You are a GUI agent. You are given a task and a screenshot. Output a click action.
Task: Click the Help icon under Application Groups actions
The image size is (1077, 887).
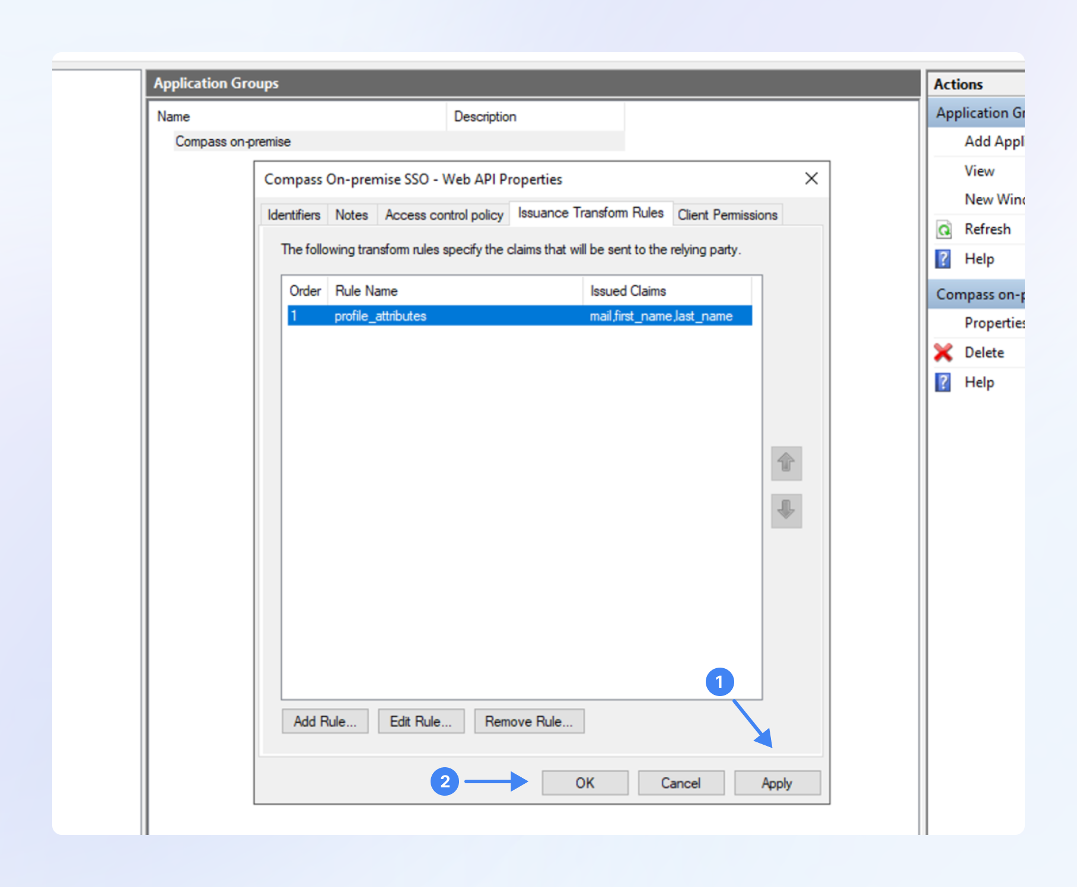(943, 259)
